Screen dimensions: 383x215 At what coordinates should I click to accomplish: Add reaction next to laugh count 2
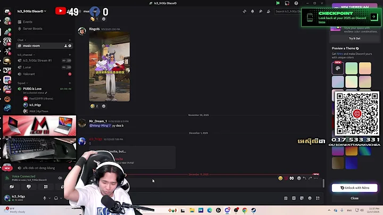(x=104, y=106)
